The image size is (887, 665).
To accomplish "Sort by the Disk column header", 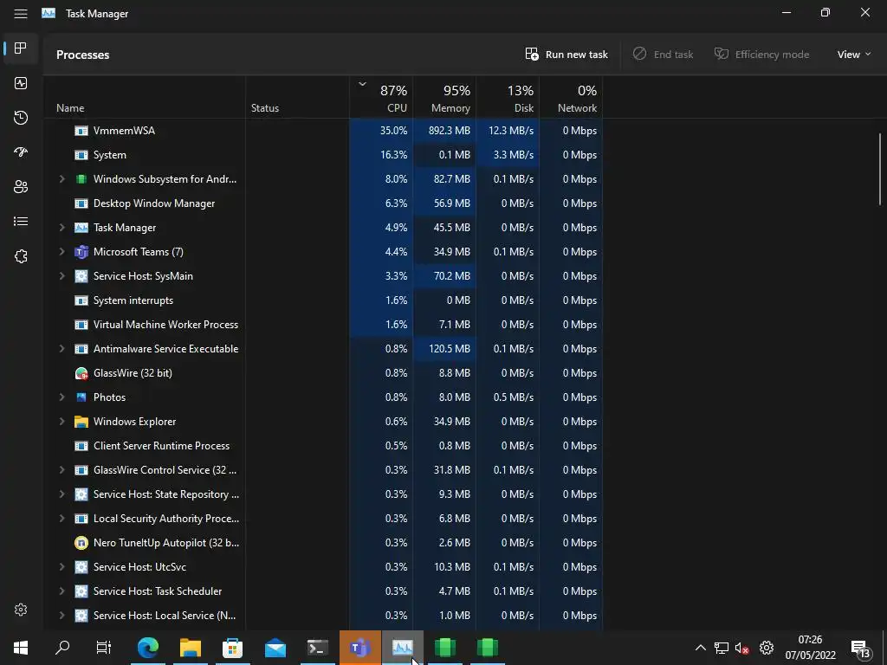I will point(508,97).
